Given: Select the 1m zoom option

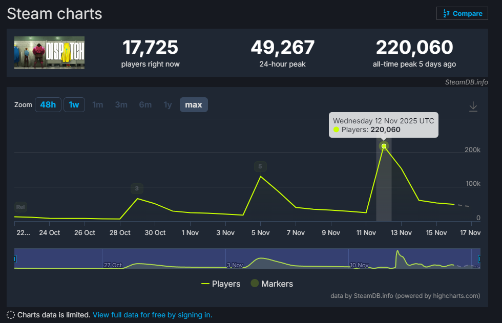Looking at the screenshot, I should [98, 104].
